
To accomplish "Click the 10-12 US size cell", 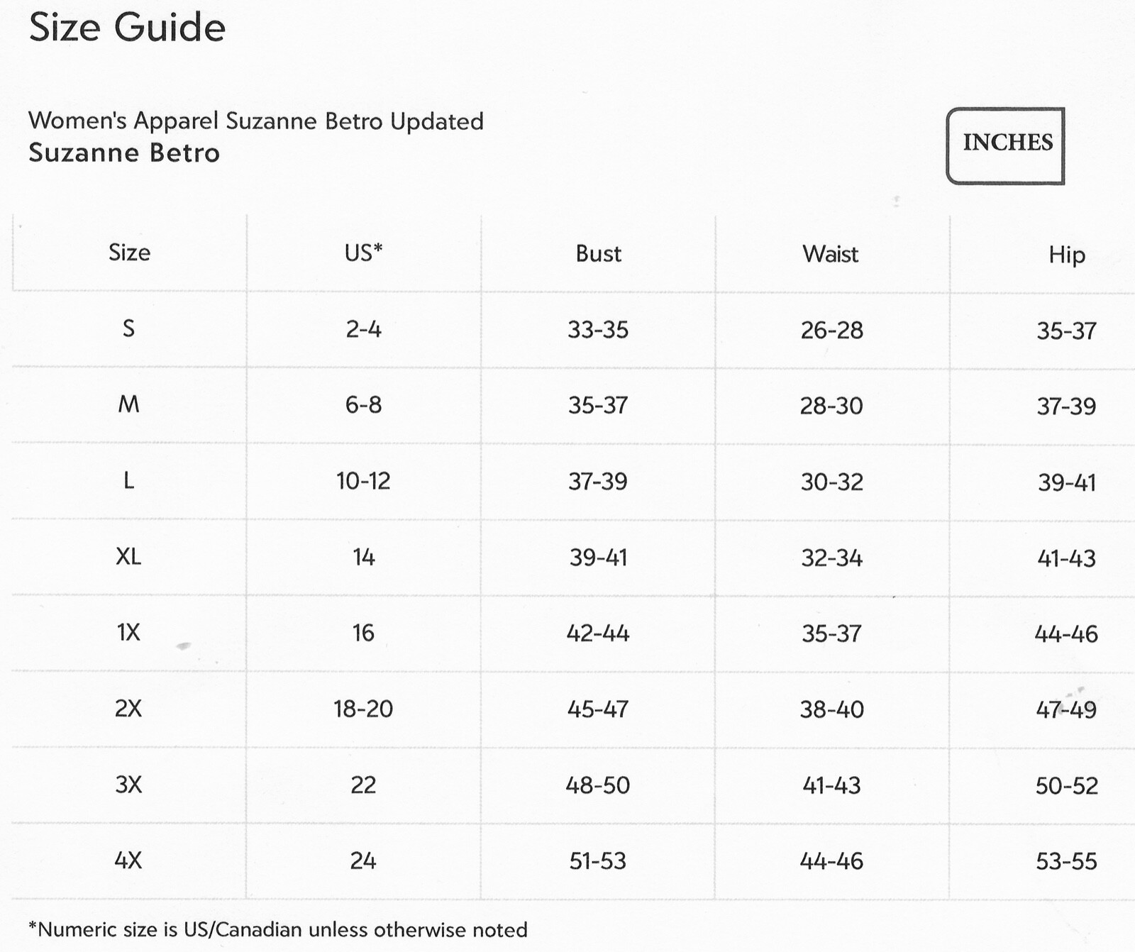I will click(363, 481).
